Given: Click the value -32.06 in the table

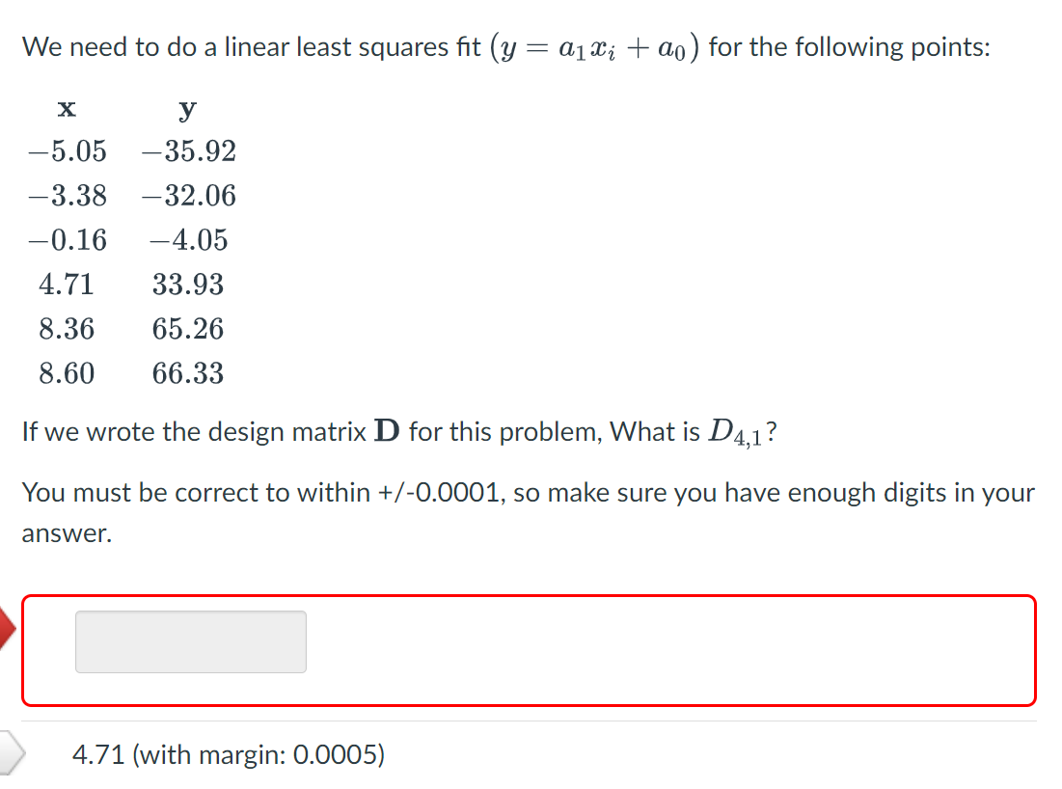Looking at the screenshot, I should pos(187,195).
